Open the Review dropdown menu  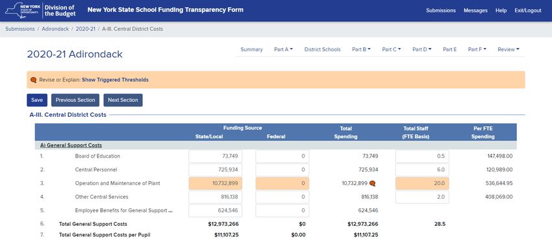[508, 49]
